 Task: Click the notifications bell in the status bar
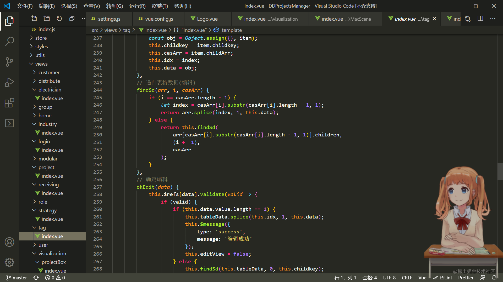tap(494, 278)
